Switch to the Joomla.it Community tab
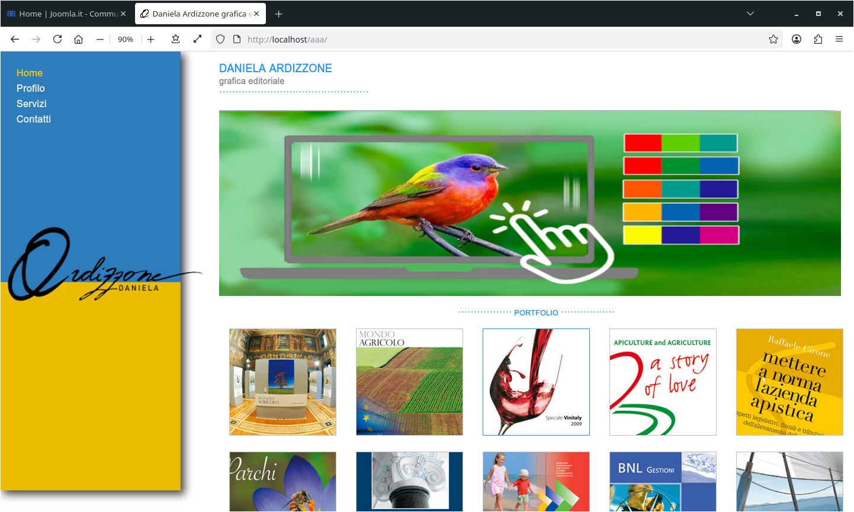 pyautogui.click(x=62, y=14)
